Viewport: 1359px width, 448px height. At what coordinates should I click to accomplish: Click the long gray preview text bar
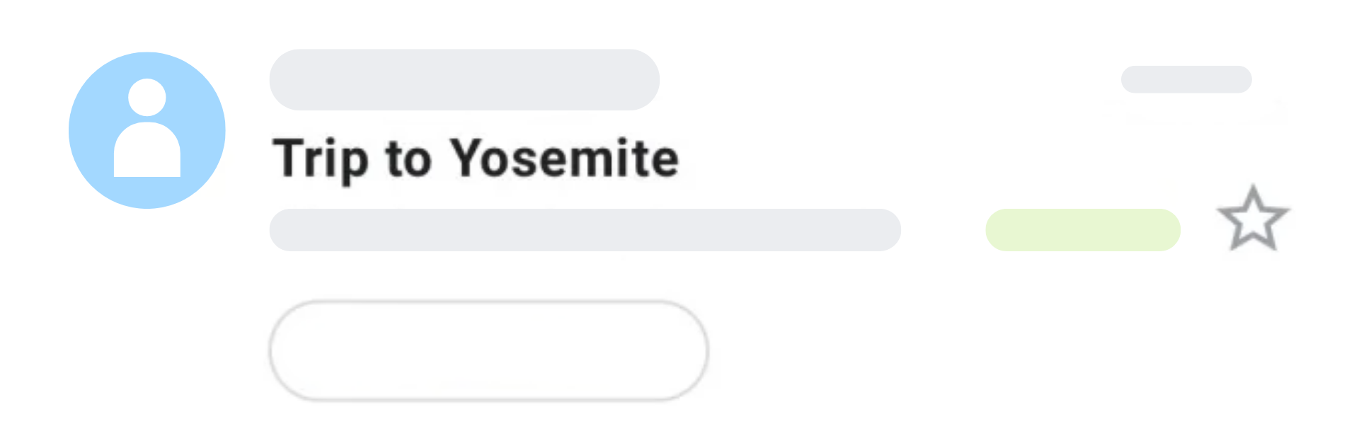[x=585, y=230]
